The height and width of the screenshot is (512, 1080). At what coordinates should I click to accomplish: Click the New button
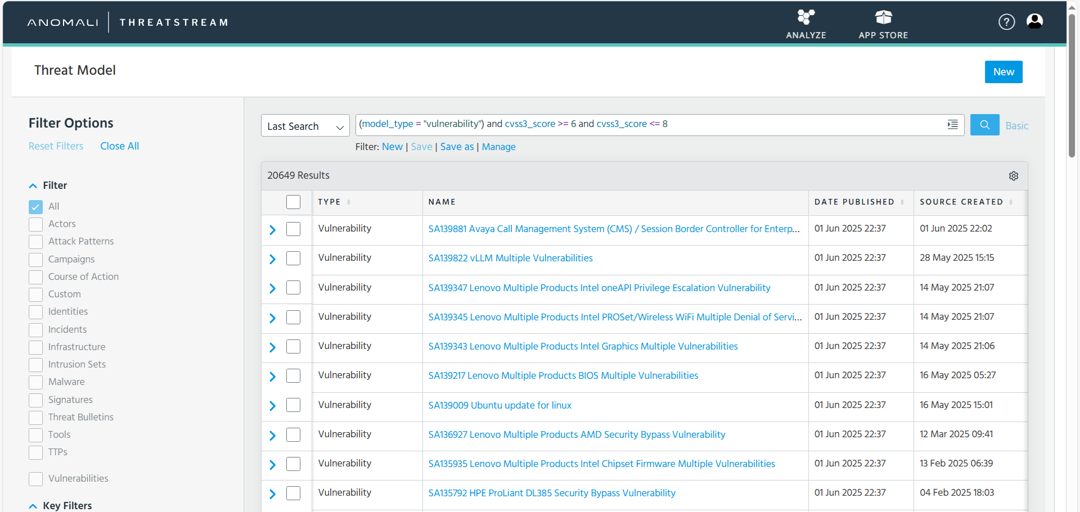1003,72
